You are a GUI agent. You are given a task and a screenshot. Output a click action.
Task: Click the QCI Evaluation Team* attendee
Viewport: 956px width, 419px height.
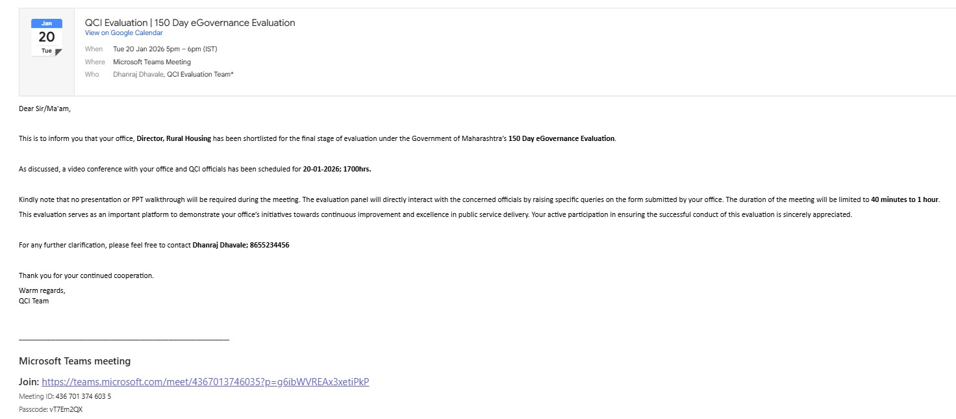pos(200,74)
